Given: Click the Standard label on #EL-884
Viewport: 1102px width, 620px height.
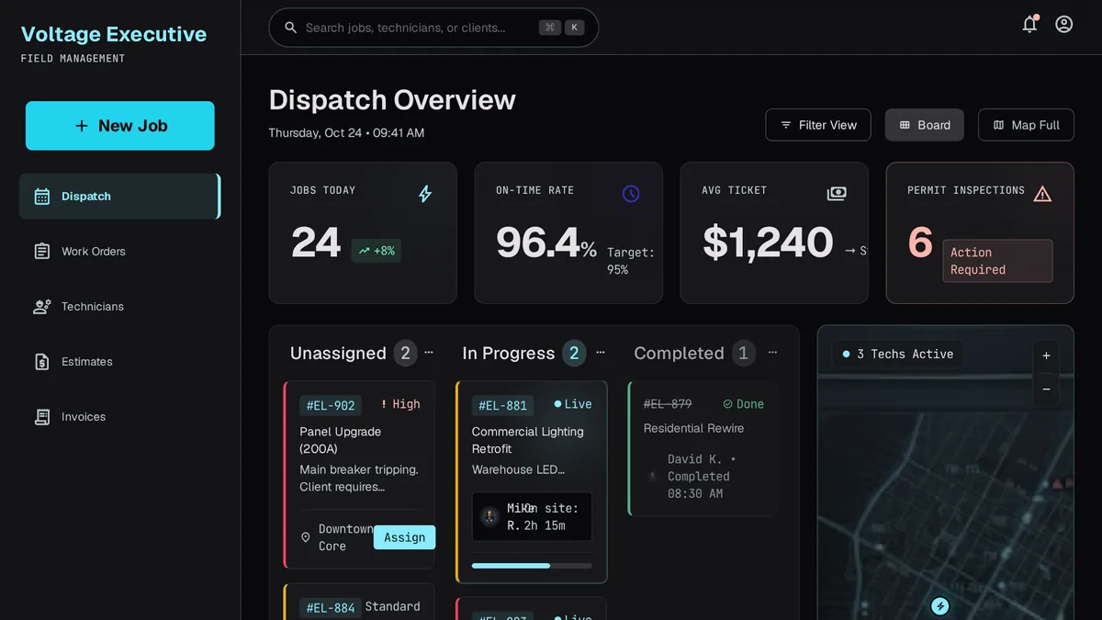Looking at the screenshot, I should (392, 606).
